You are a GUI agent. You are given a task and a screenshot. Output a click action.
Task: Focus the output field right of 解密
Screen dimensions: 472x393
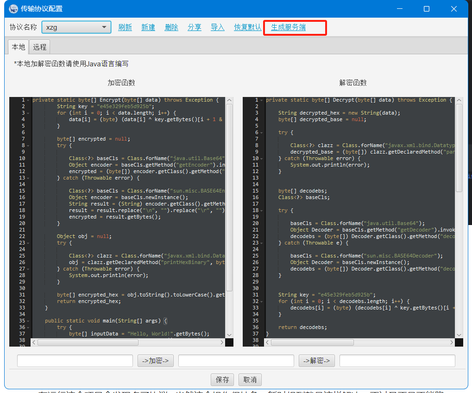coord(397,361)
